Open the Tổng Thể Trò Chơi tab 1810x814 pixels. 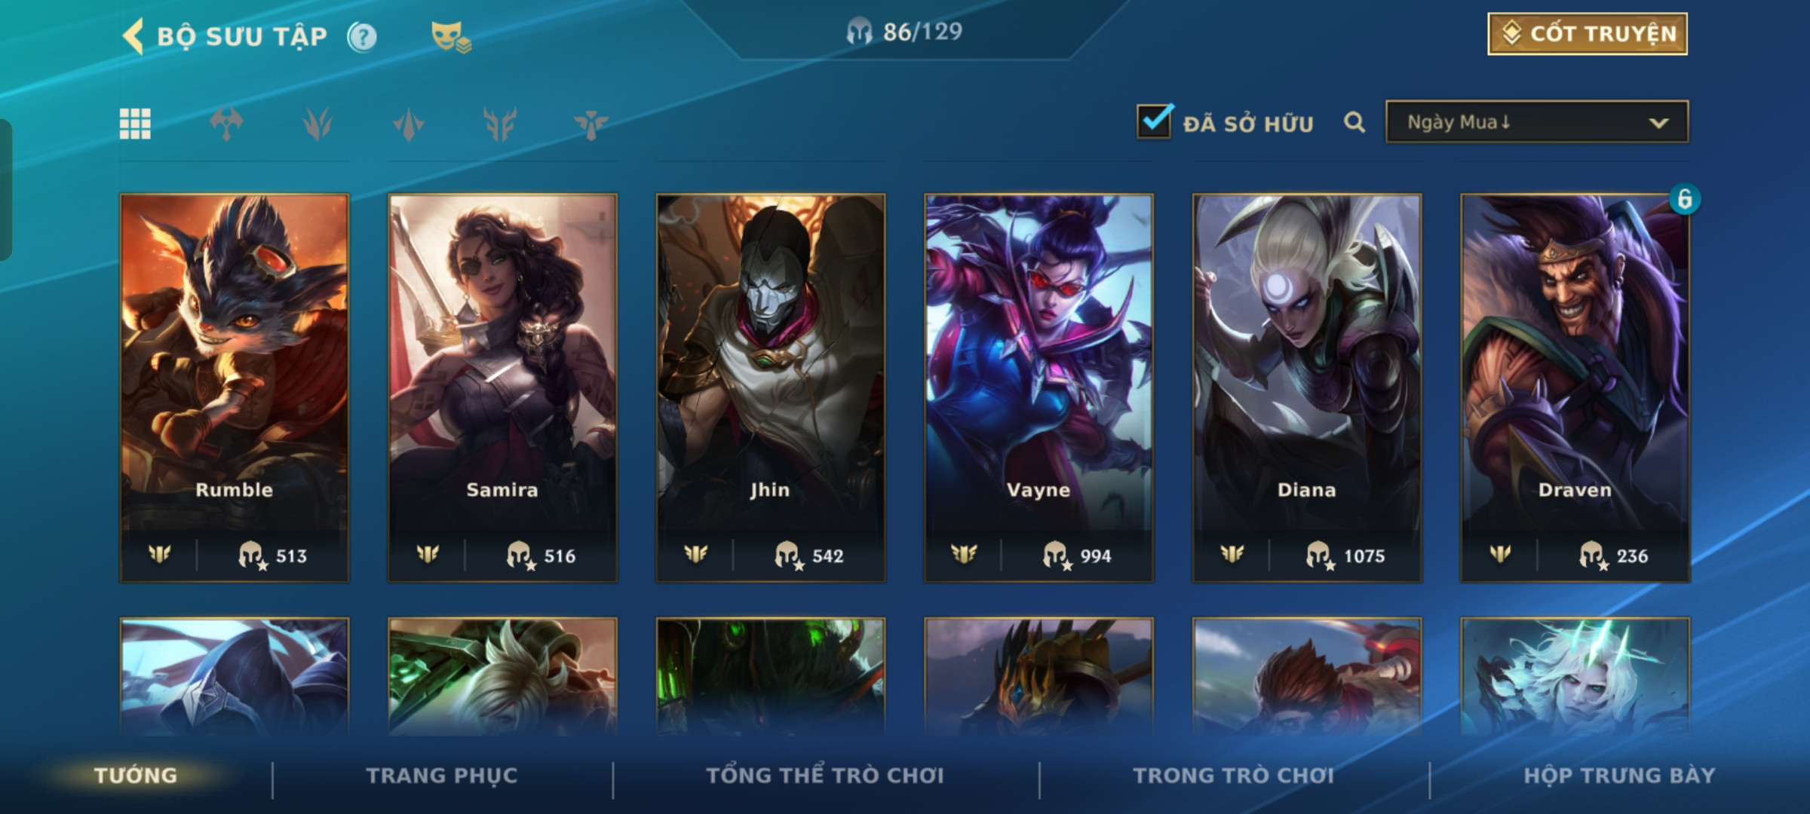point(825,776)
